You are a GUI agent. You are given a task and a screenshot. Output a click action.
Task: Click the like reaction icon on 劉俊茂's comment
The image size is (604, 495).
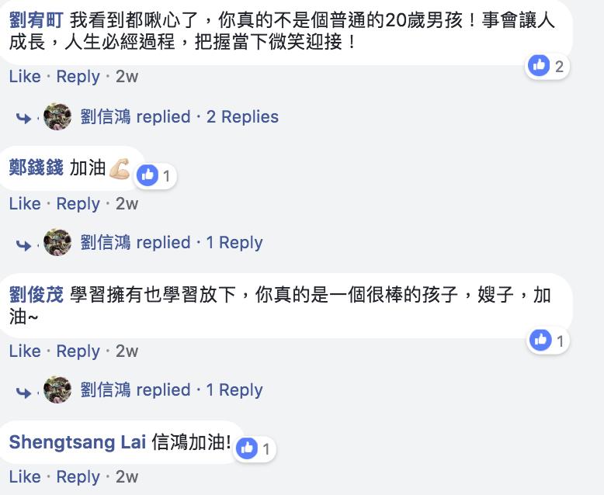click(540, 340)
